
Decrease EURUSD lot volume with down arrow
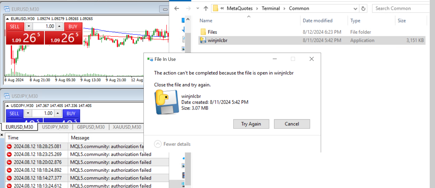click(x=29, y=26)
